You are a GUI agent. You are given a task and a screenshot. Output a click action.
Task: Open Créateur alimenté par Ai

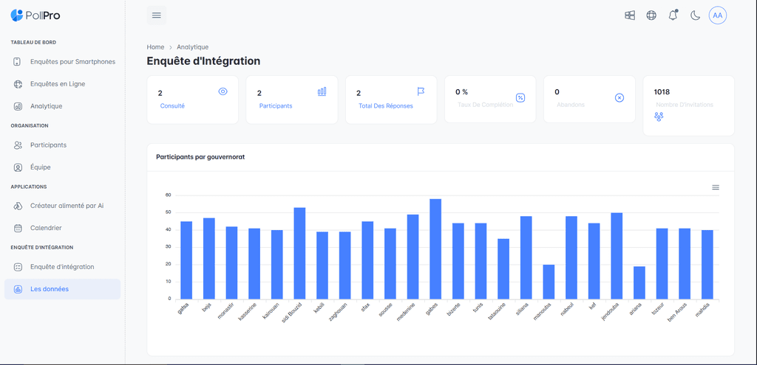(x=67, y=206)
